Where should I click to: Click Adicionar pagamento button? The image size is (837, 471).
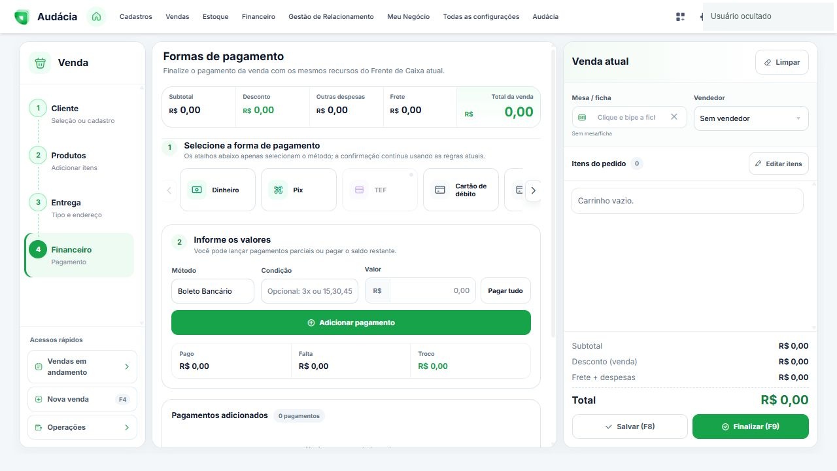click(351, 323)
